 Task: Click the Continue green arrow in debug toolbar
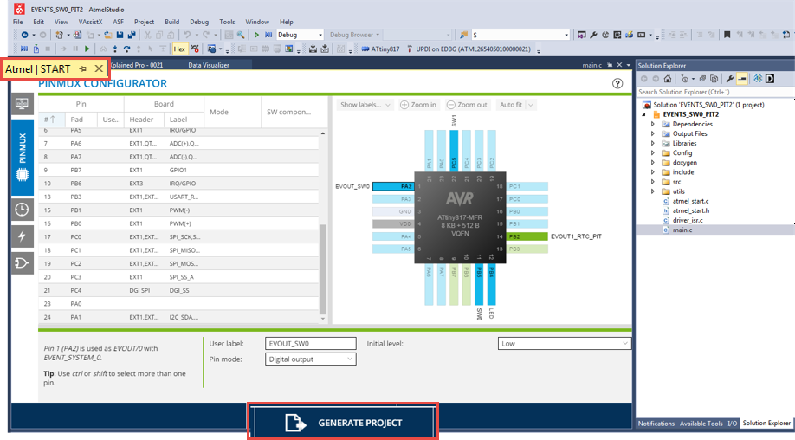87,49
